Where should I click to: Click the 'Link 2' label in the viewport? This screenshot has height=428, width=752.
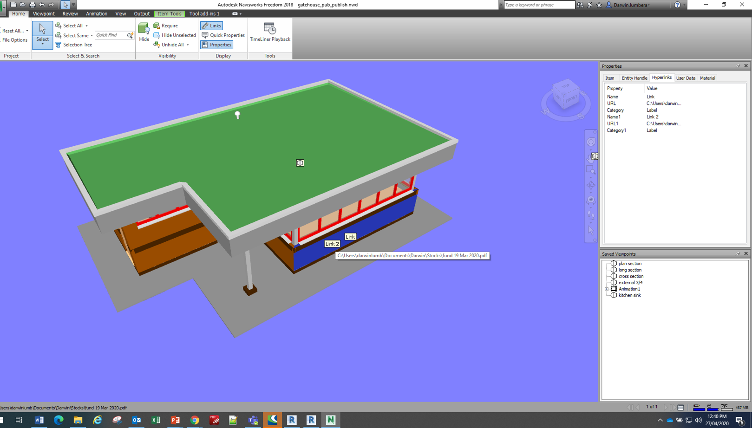(x=332, y=244)
